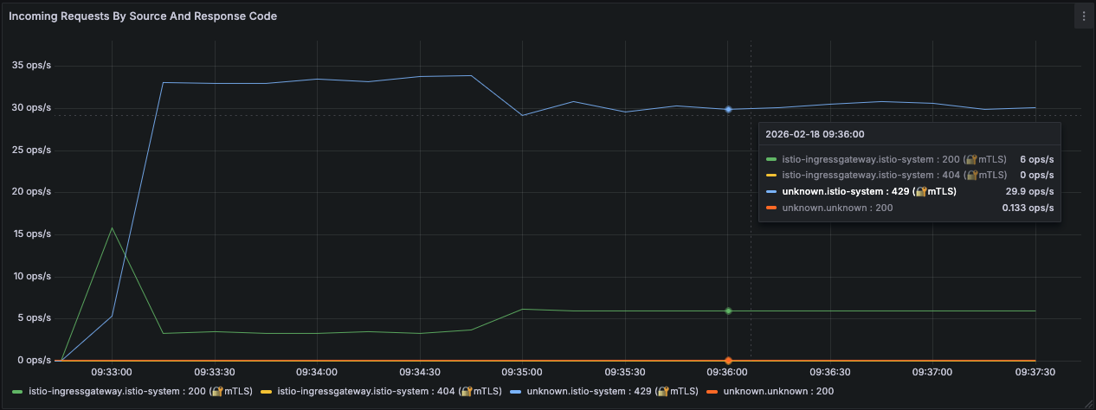This screenshot has height=410, width=1096.
Task: Click the 35 ops/s y-axis label
Action: [x=32, y=66]
